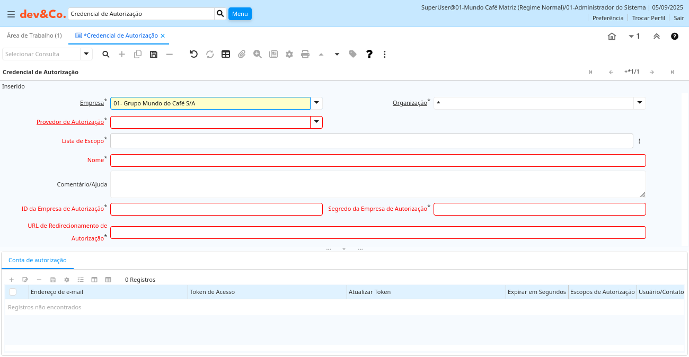
Task: Open the home icon at top right
Action: [x=612, y=37]
